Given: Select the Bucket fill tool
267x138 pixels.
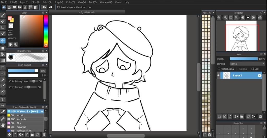Looking at the screenshot, I should [x=3, y=54].
